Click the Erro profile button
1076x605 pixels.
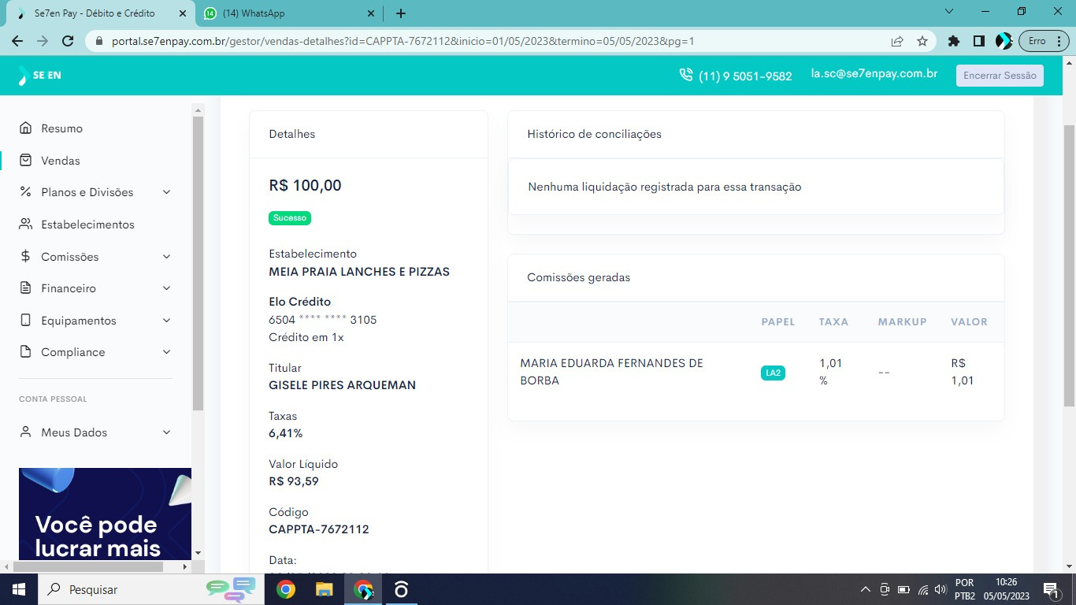1044,41
